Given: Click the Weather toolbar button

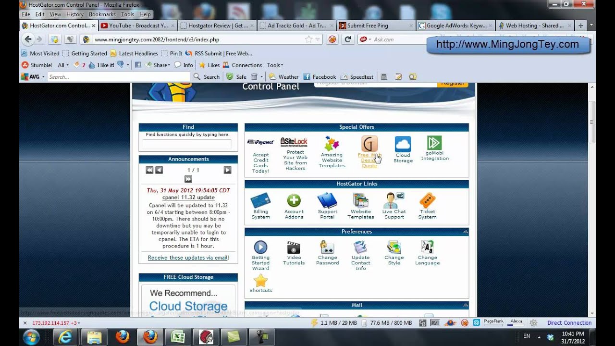Looking at the screenshot, I should (283, 77).
